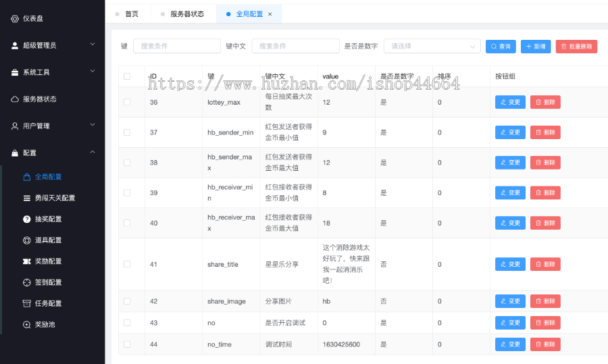Click the 抽奖配置 question mark icon
The height and width of the screenshot is (364, 608).
[x=27, y=219]
